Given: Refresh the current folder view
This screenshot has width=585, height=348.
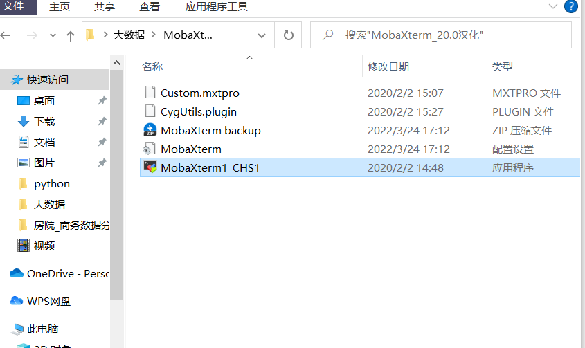Looking at the screenshot, I should pyautogui.click(x=289, y=35).
